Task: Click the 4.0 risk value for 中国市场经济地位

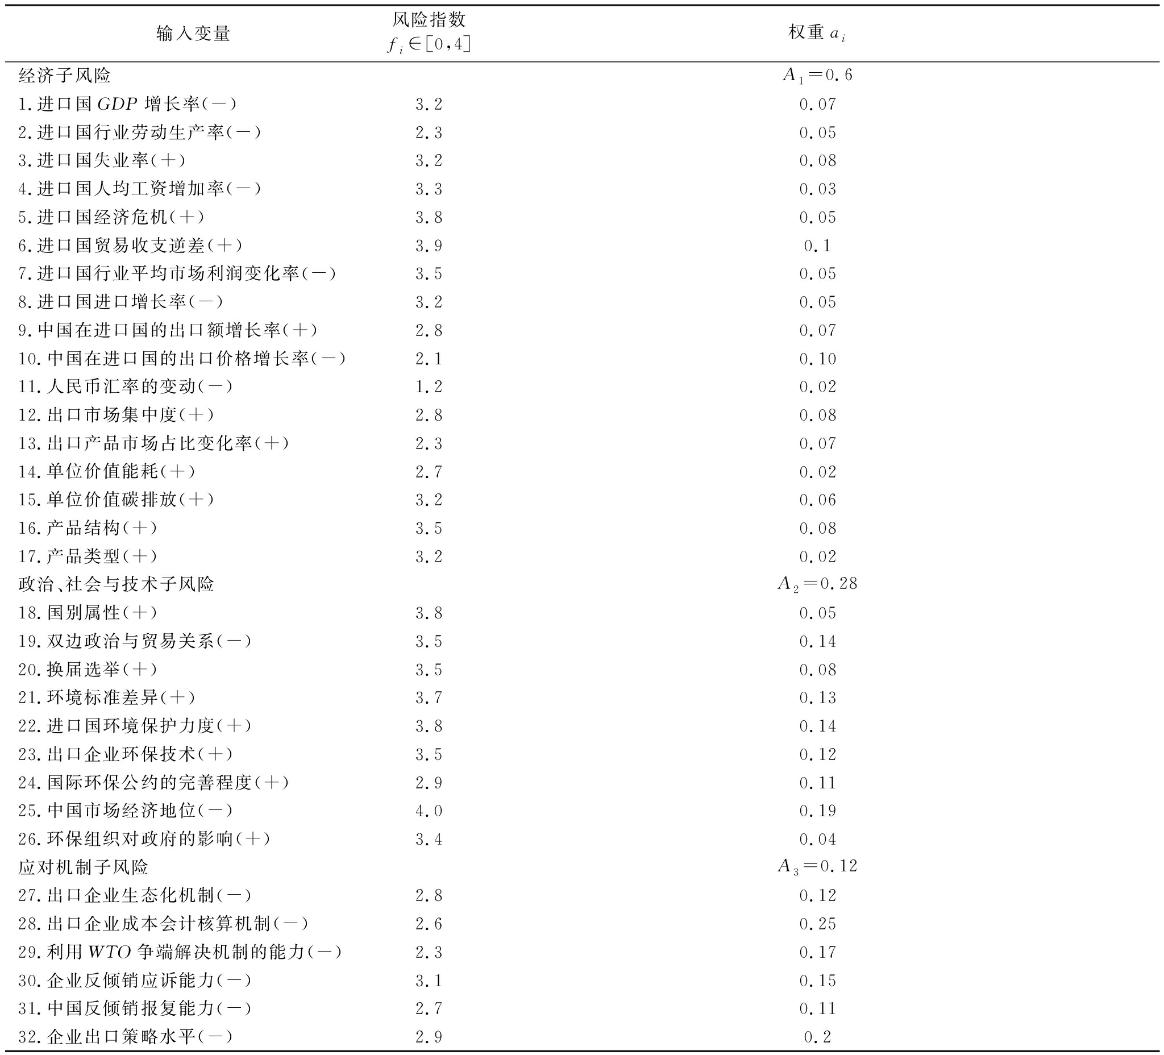Action: click(x=429, y=810)
